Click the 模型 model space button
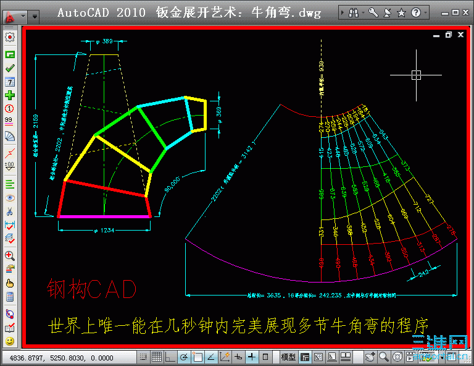This screenshot has width=474, height=366. (x=288, y=357)
